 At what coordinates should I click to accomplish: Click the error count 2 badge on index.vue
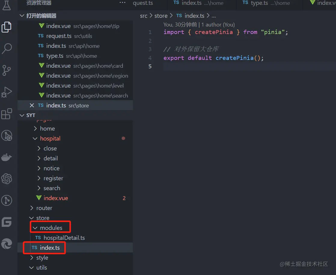(x=124, y=198)
